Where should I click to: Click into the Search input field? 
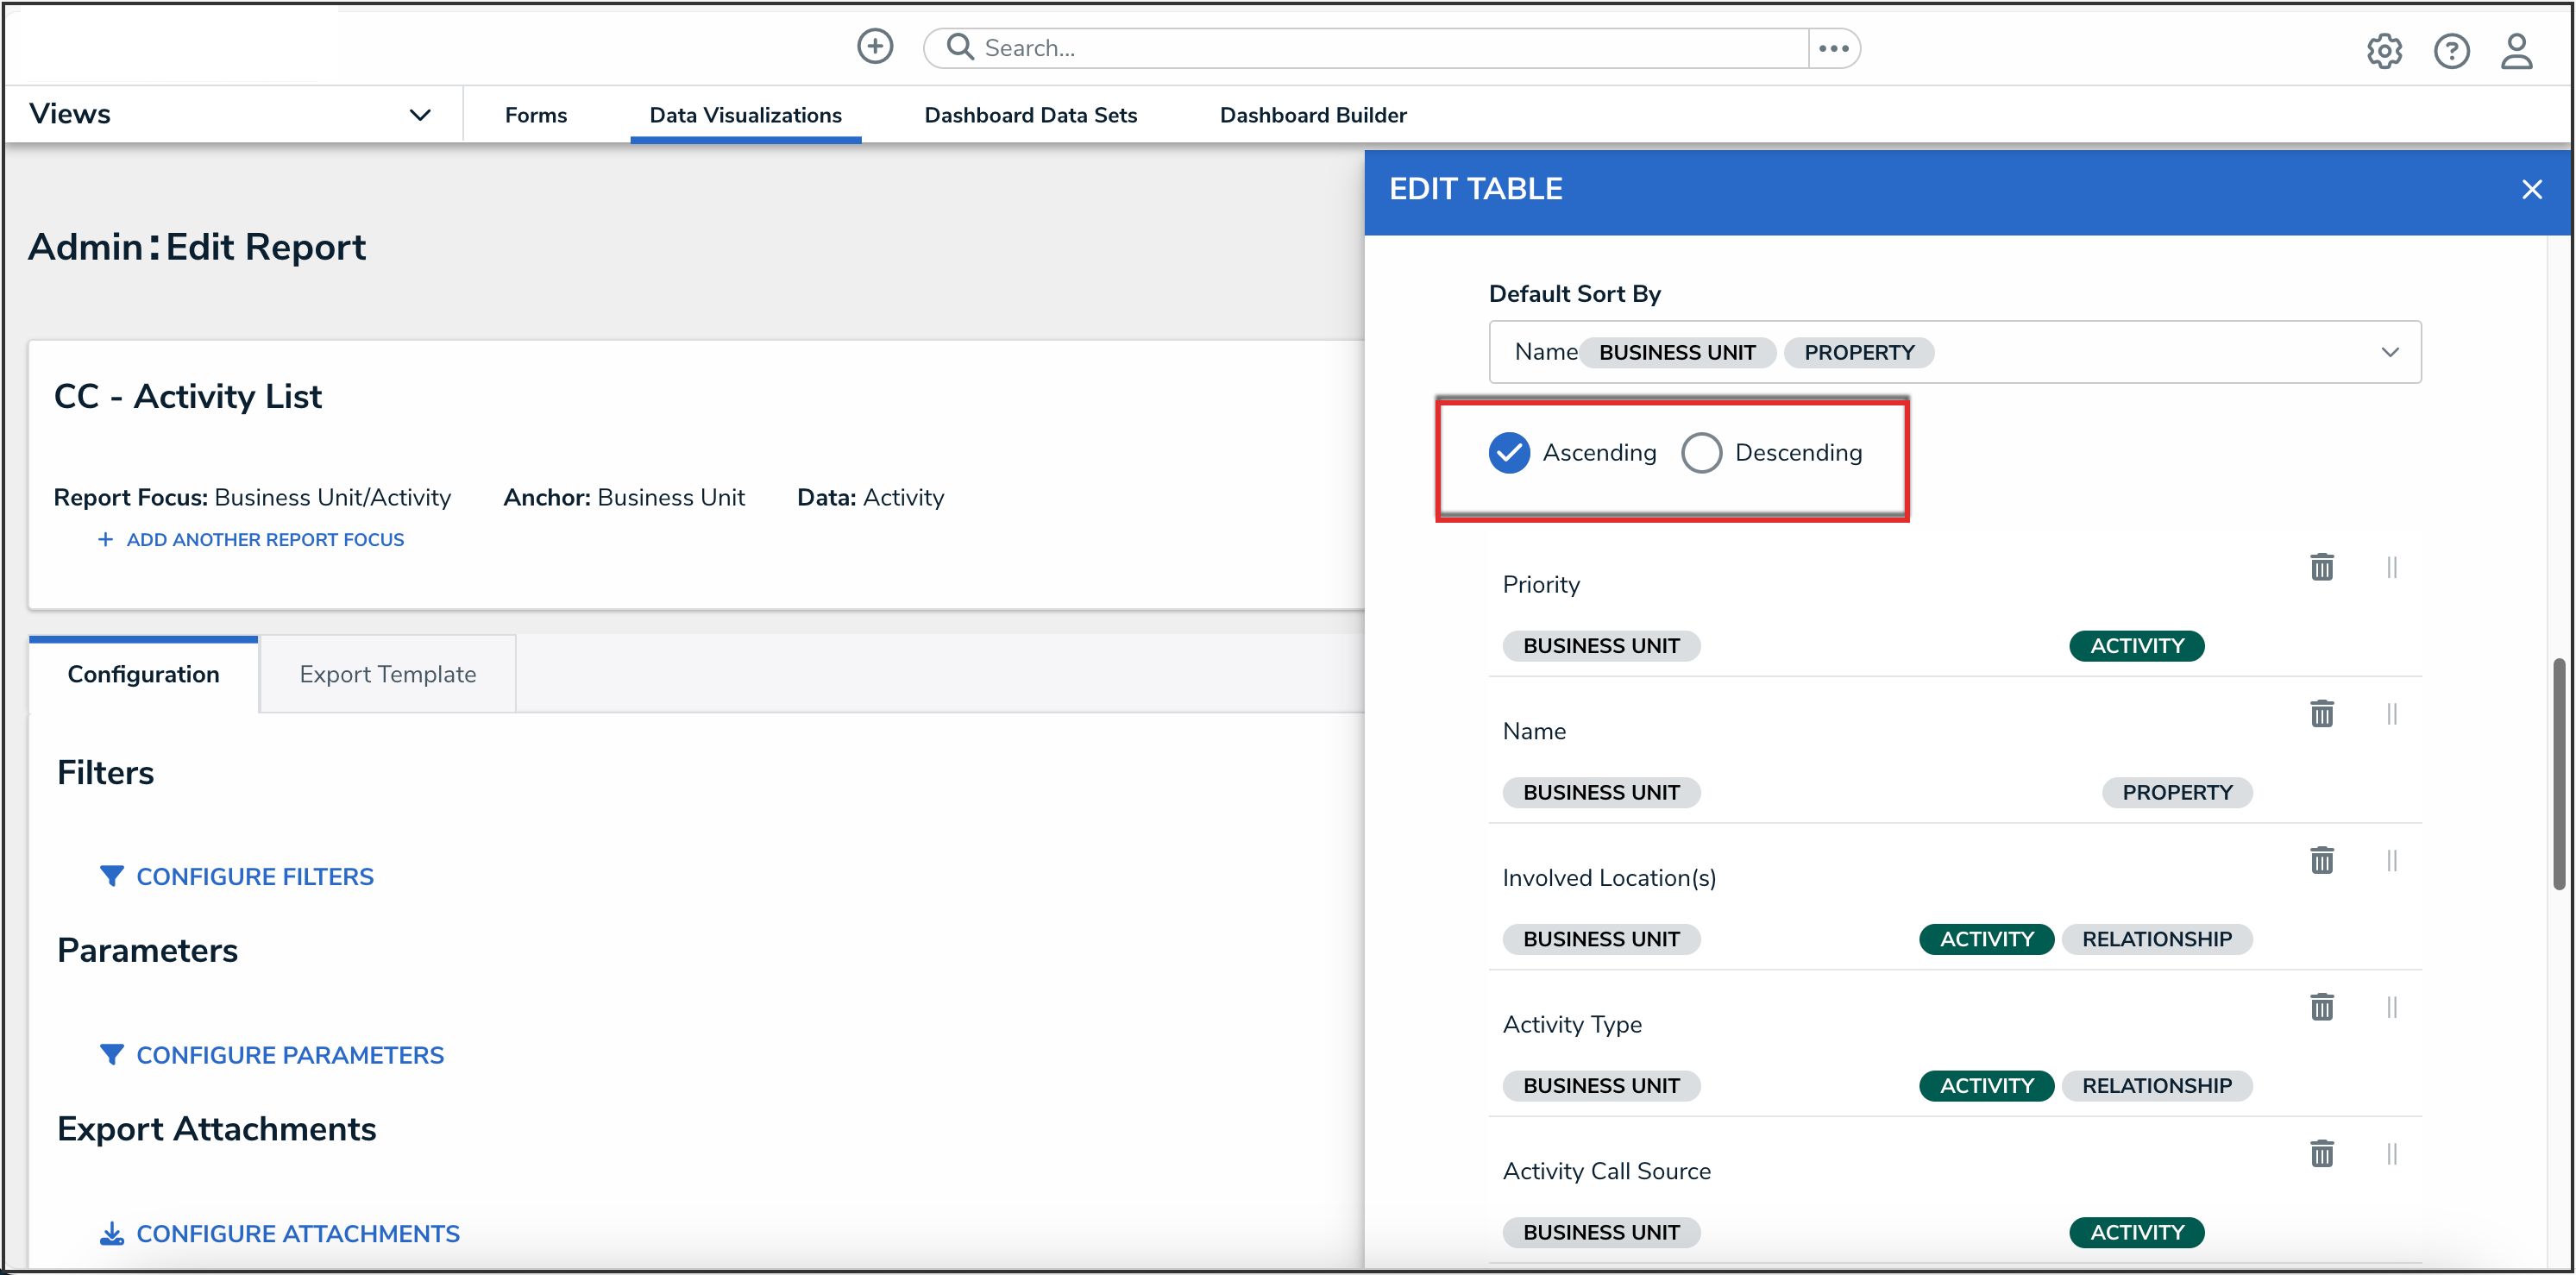(x=1380, y=48)
